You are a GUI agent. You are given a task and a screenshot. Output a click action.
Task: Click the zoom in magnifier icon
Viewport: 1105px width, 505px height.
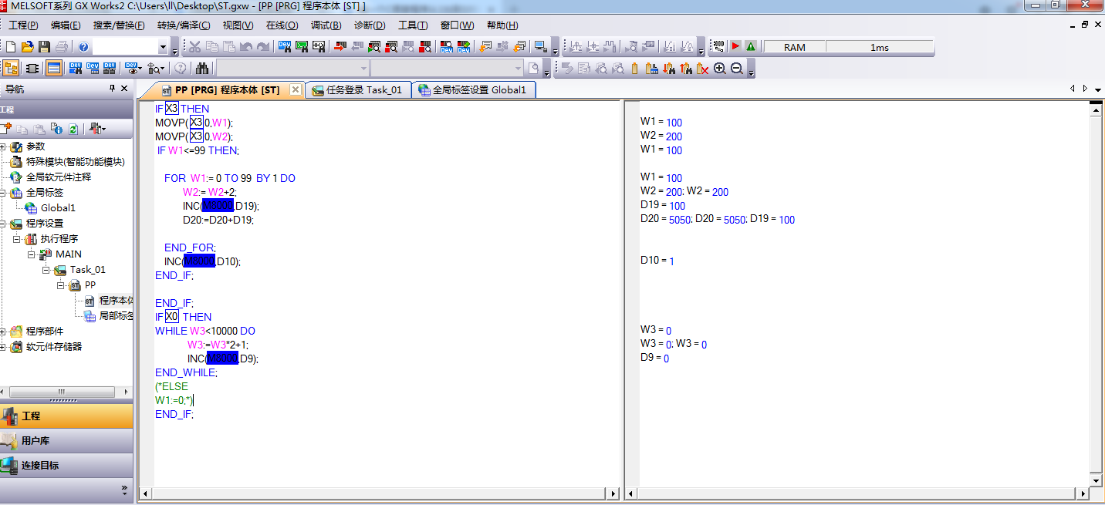720,69
